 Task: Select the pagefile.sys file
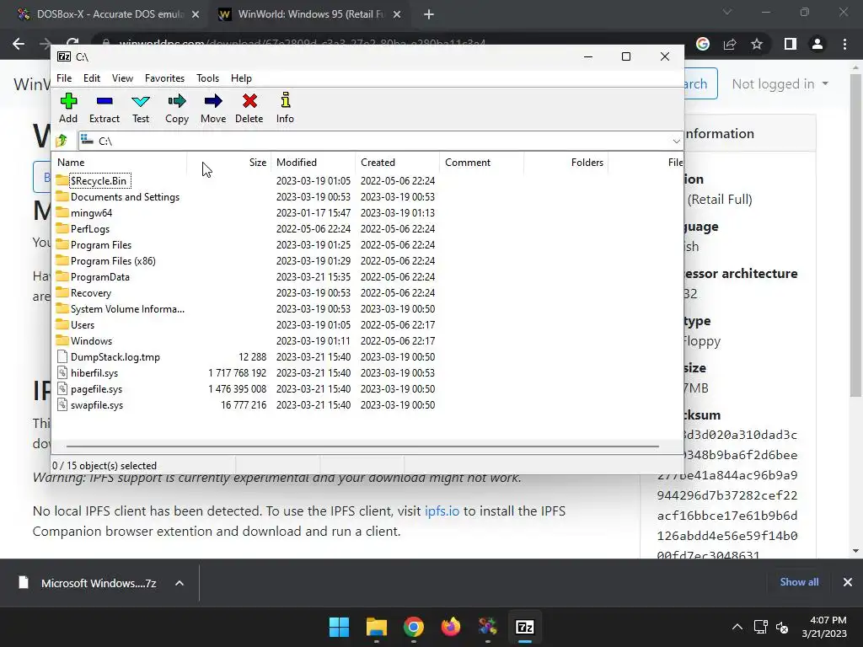96,389
